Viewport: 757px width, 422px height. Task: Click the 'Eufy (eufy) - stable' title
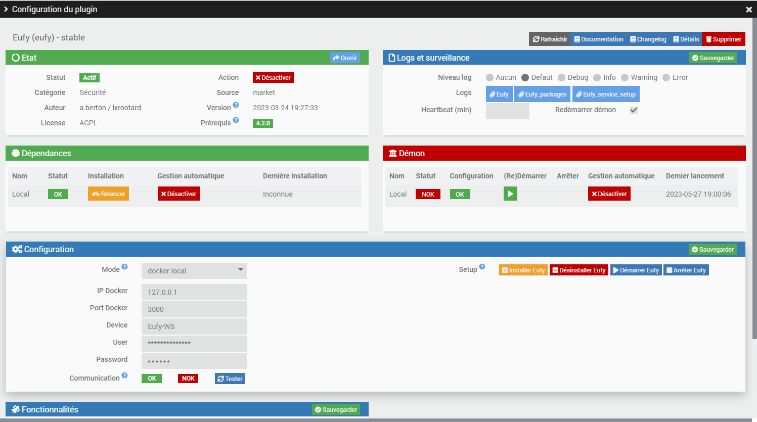pyautogui.click(x=49, y=37)
